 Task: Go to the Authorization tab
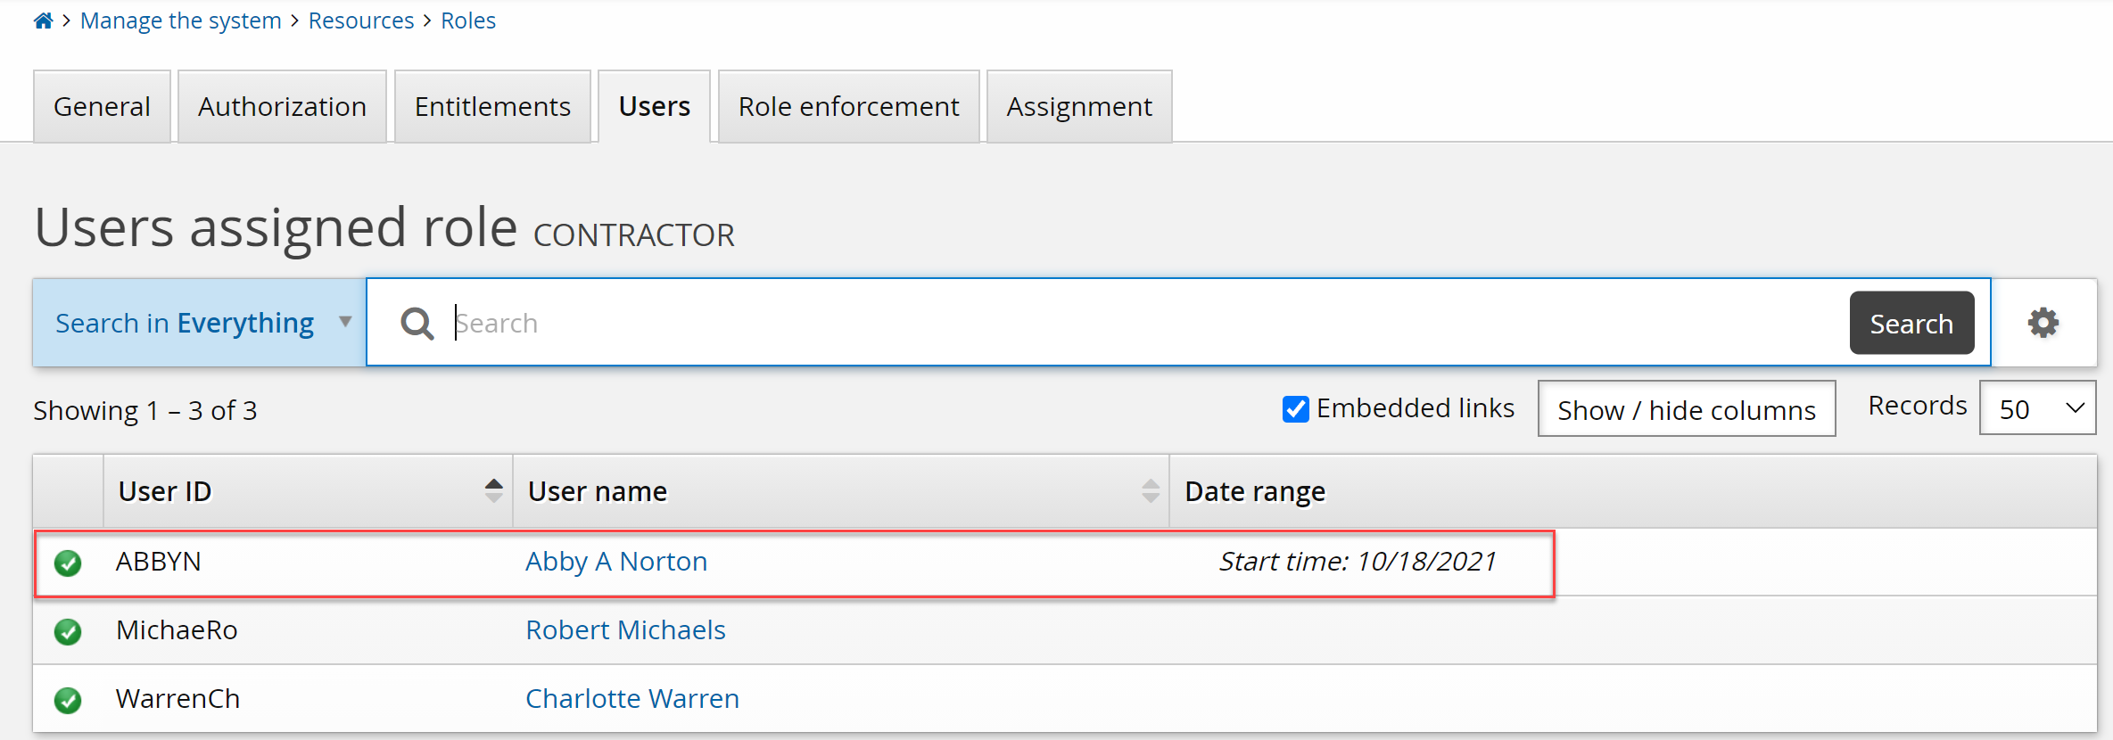point(282,107)
